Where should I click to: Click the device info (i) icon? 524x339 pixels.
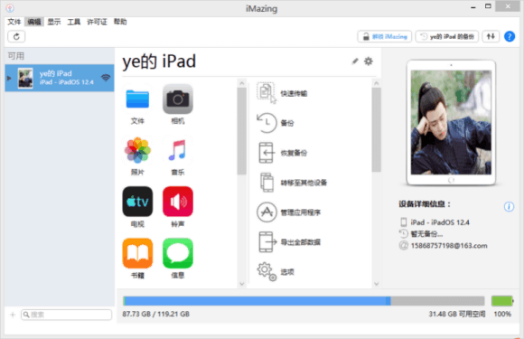[x=509, y=207]
